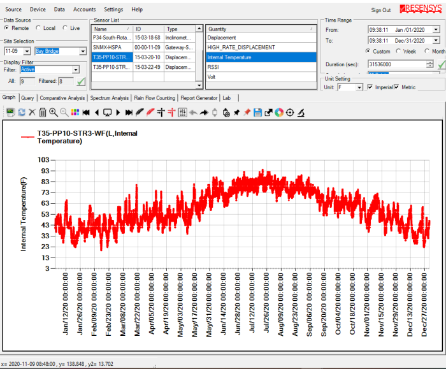Image resolution: width=446 pixels, height=369 pixels.
Task: Switch to the Spectrum Analysis tab
Action: (109, 98)
